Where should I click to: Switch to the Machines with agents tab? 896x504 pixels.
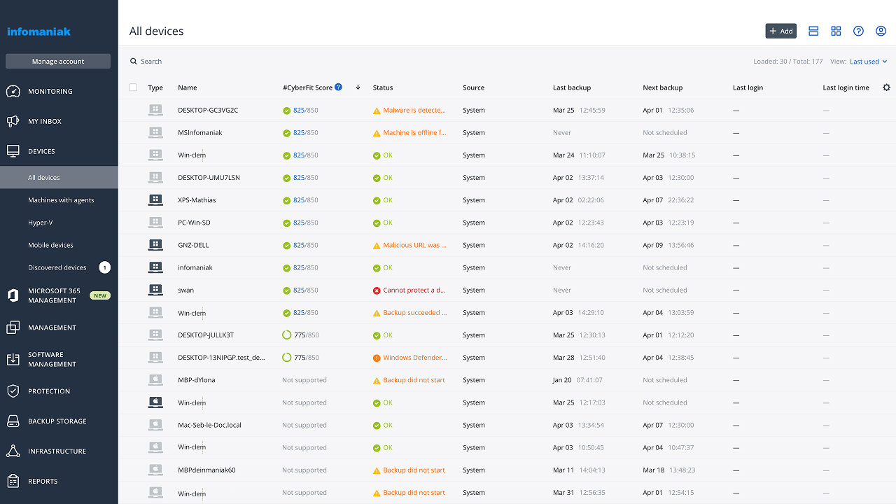[60, 199]
